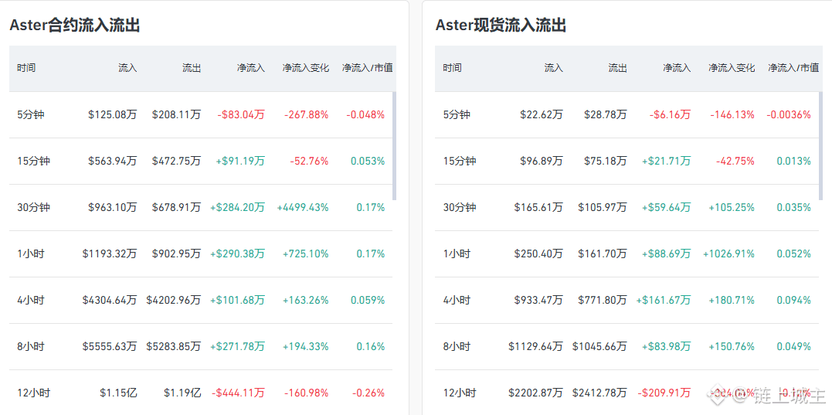Select the 净流入/市值 header in the 合约 table
The height and width of the screenshot is (415, 832).
pyautogui.click(x=367, y=68)
